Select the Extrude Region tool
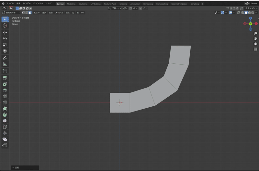This screenshot has width=259, height=171. (5, 78)
